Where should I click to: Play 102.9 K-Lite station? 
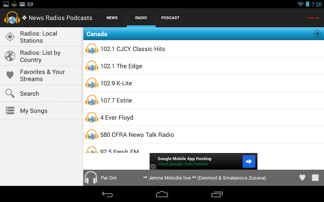click(x=203, y=83)
